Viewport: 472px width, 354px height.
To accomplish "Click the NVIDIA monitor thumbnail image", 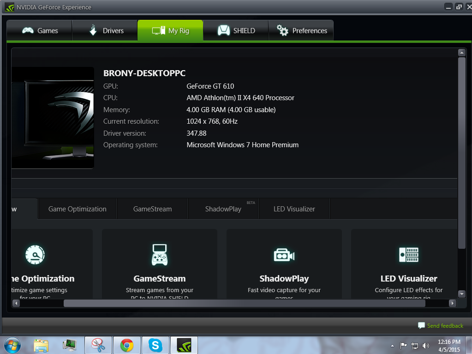I will pos(53,118).
